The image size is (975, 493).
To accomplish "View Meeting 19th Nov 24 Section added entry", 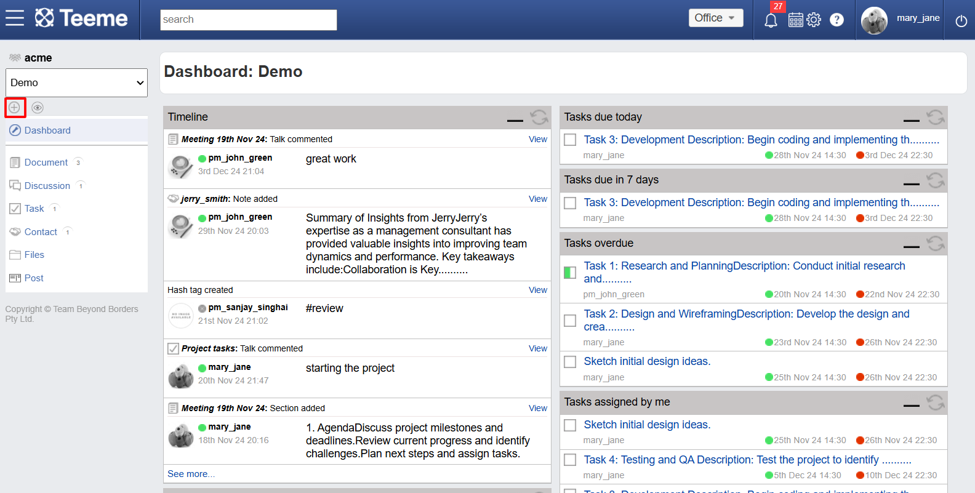I will tap(538, 408).
